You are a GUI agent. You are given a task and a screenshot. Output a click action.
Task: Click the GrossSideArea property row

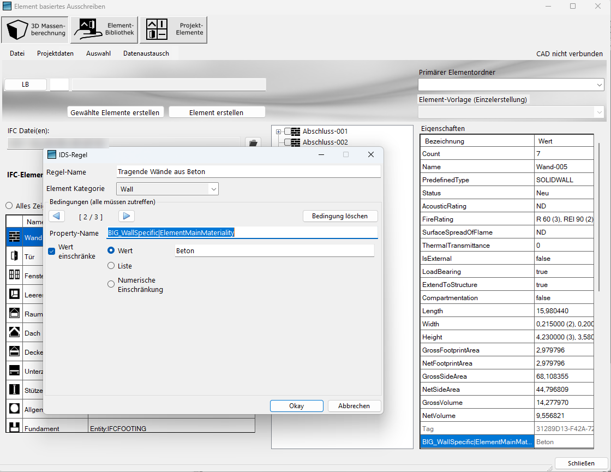click(507, 376)
